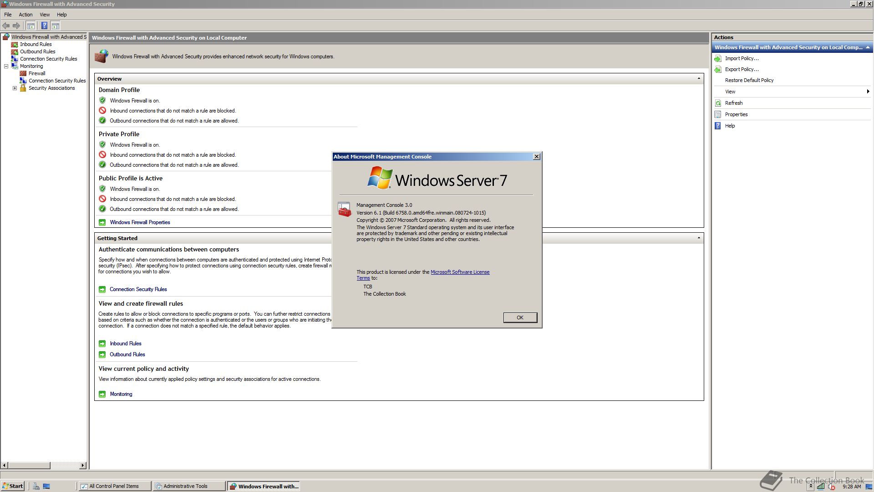Collapse the Monitoring tree node
This screenshot has height=492, width=874.
click(6, 66)
